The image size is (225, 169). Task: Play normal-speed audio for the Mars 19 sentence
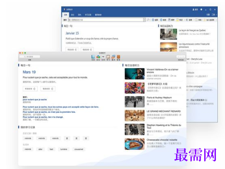pos(30,89)
